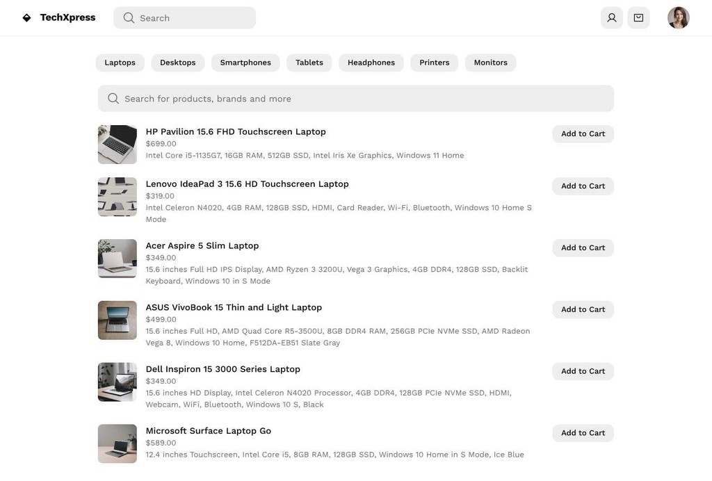Viewport: 712px width, 481px height.
Task: Select the Printers category tab
Action: tap(434, 63)
